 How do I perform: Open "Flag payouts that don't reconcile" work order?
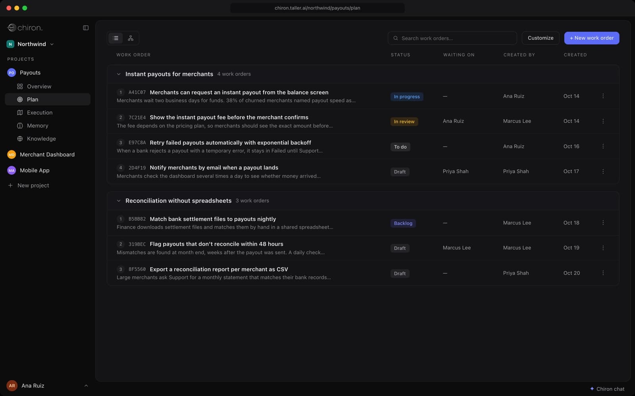(216, 244)
